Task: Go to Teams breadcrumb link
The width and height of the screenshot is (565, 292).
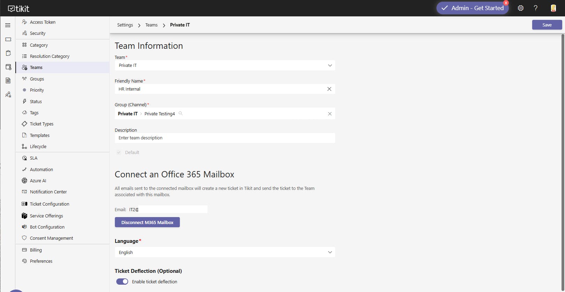Action: coord(151,25)
